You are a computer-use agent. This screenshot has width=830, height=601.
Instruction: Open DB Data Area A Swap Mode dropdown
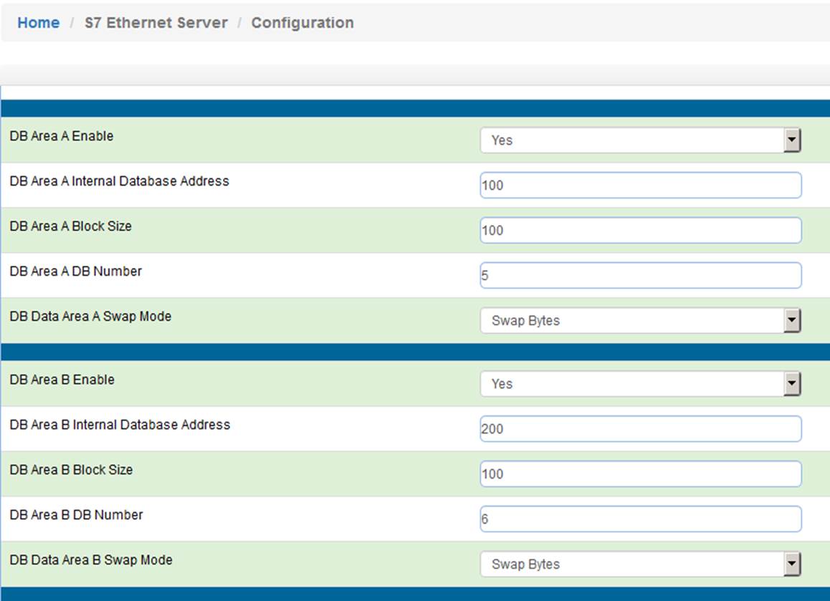pos(641,321)
